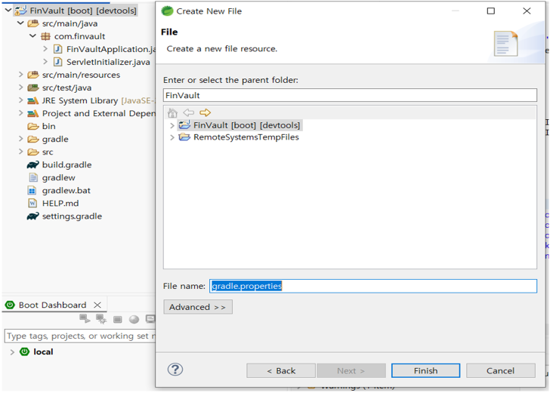Screen dimensions: 550x399
Task: Click the HELP.md document icon
Action: [x=32, y=203]
